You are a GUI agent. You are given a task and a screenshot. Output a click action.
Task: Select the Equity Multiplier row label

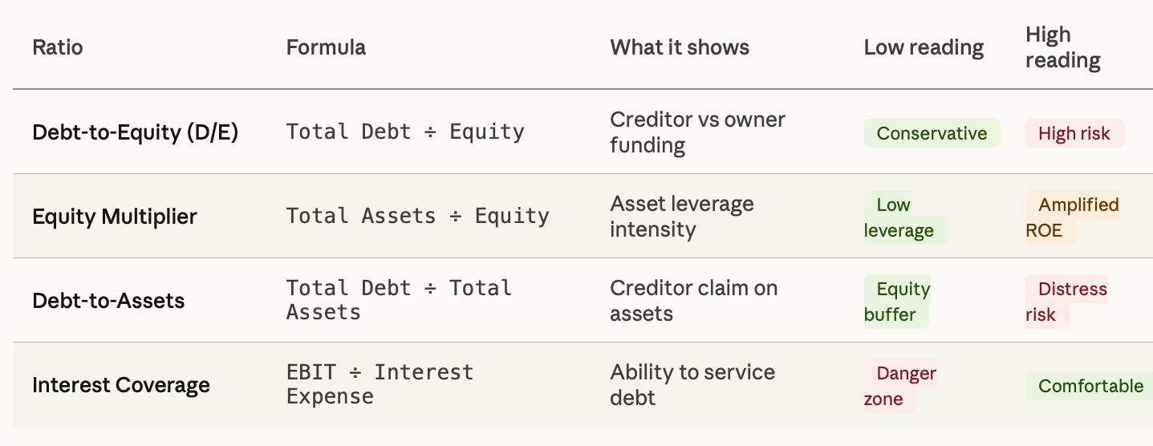coord(114,217)
